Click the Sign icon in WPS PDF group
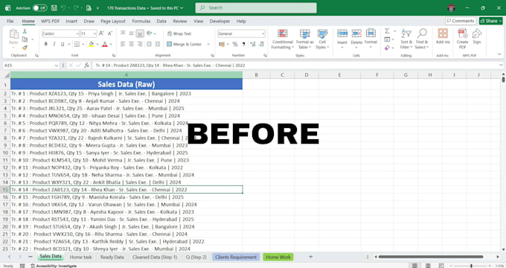506x268 pixels. 477,33
